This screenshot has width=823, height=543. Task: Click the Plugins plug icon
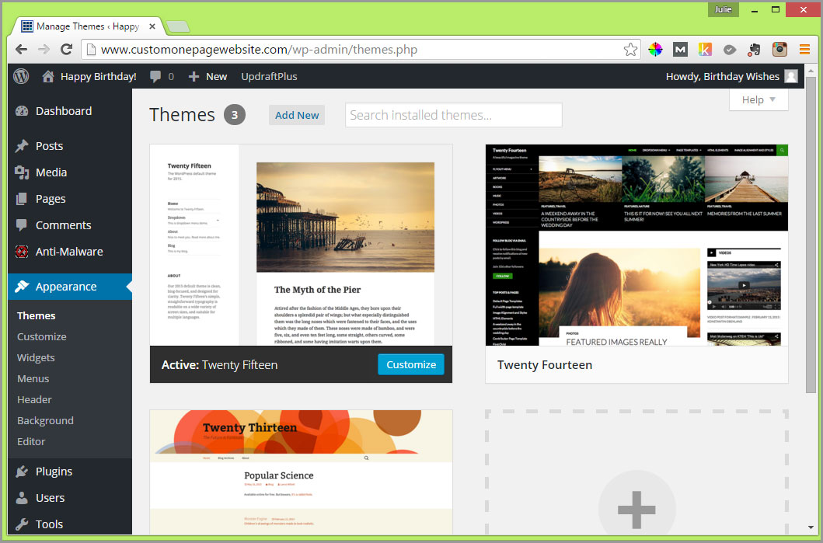[x=22, y=472]
